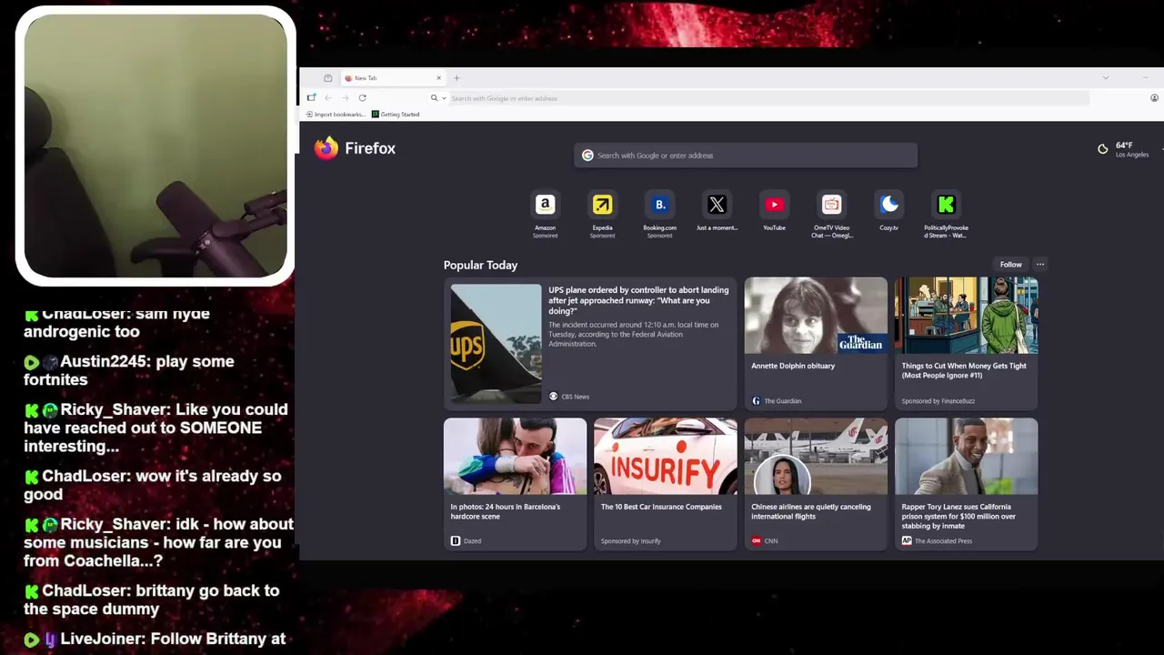The width and height of the screenshot is (1164, 655).
Task: Click the 64°F Los Angeles weather widget
Action: pyautogui.click(x=1124, y=149)
